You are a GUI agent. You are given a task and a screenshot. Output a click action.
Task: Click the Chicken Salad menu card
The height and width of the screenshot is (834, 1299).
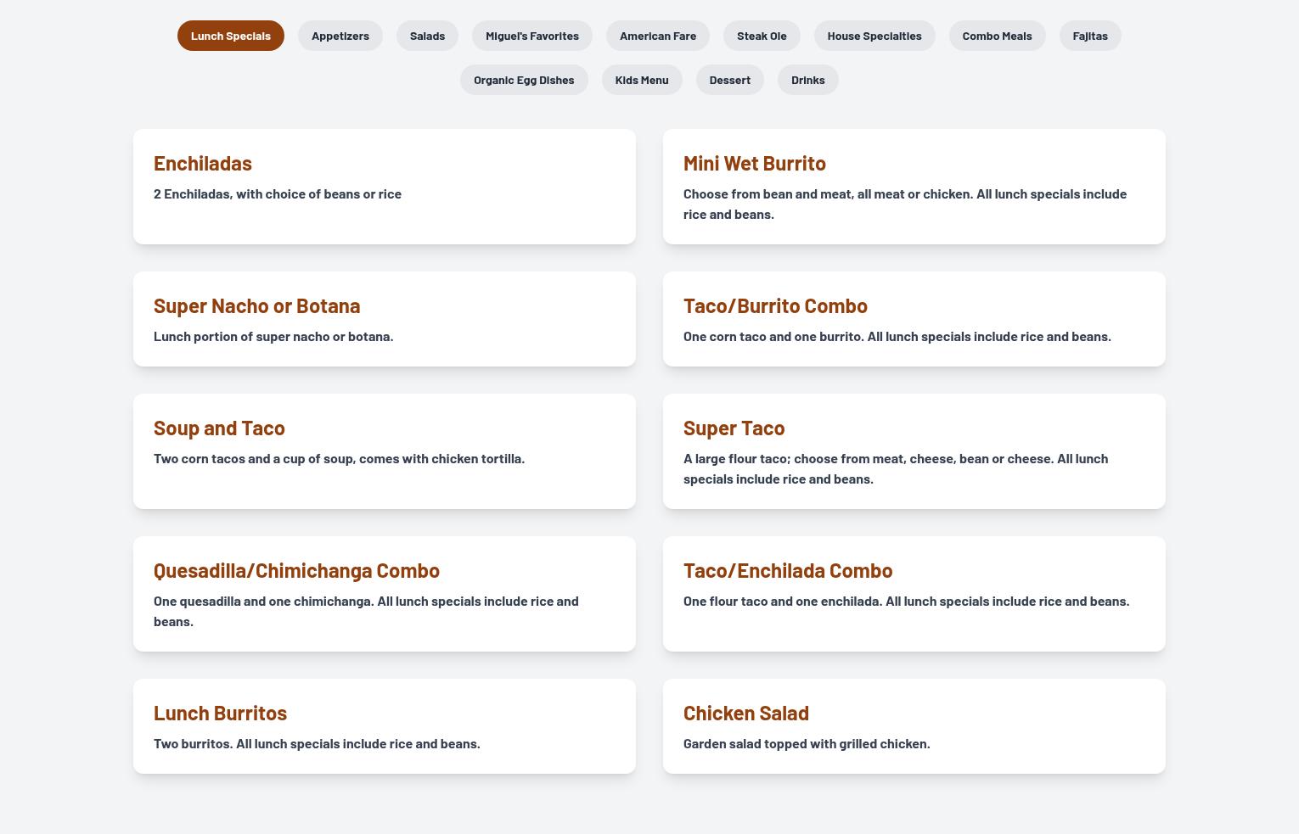[x=914, y=726]
